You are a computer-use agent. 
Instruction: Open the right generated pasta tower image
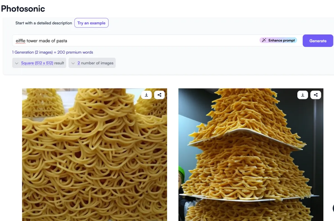(251, 155)
